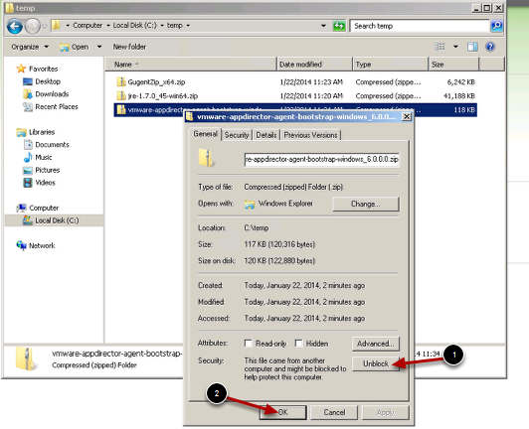Switch to the Previous Versions tab
The width and height of the screenshot is (529, 429).
(x=310, y=135)
